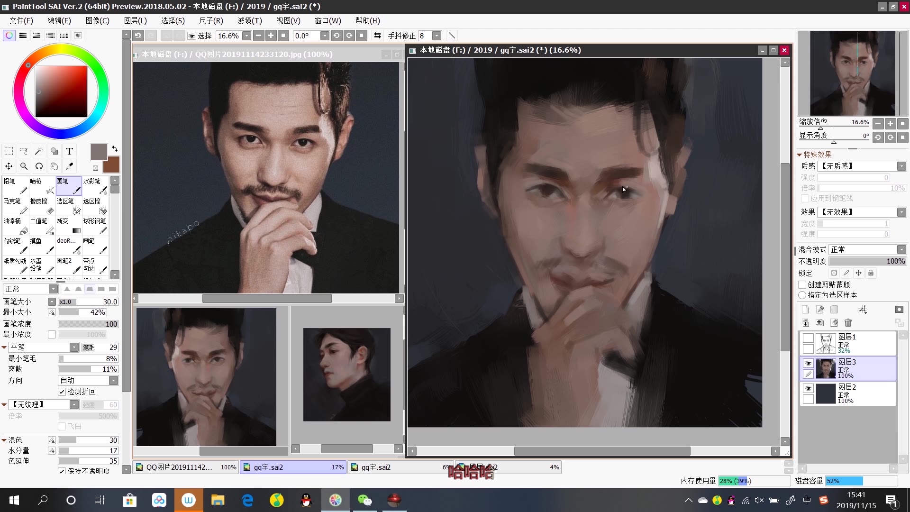Image resolution: width=910 pixels, height=512 pixels.
Task: Open the brush shape 平笔 dropdown
Action: 74,347
